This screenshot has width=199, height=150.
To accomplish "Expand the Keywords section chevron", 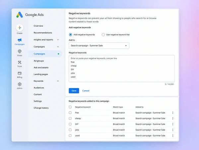I will tap(58, 81).
